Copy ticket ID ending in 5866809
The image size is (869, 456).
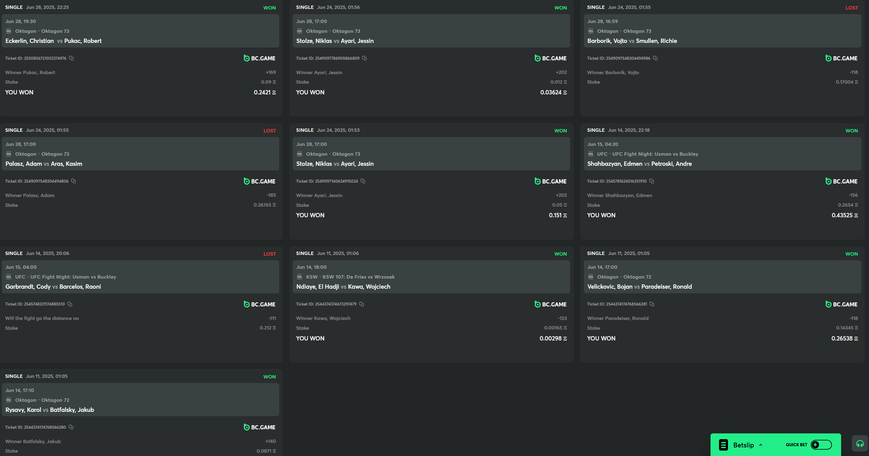click(x=364, y=58)
